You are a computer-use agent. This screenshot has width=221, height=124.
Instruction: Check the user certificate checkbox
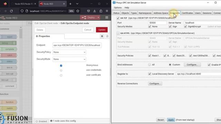click(x=61, y=75)
